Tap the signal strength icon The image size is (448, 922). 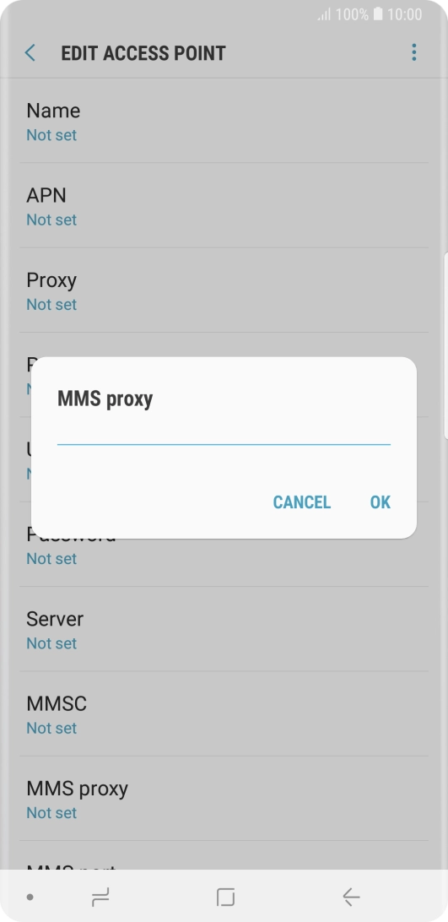pos(324,14)
